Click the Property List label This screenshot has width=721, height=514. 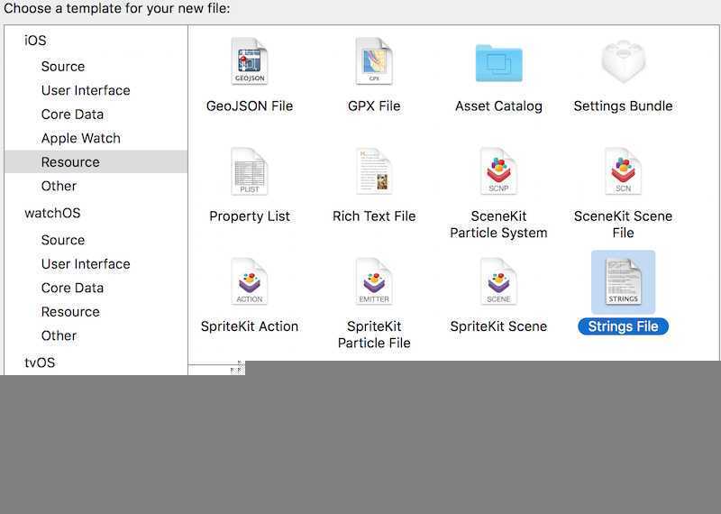tap(250, 216)
